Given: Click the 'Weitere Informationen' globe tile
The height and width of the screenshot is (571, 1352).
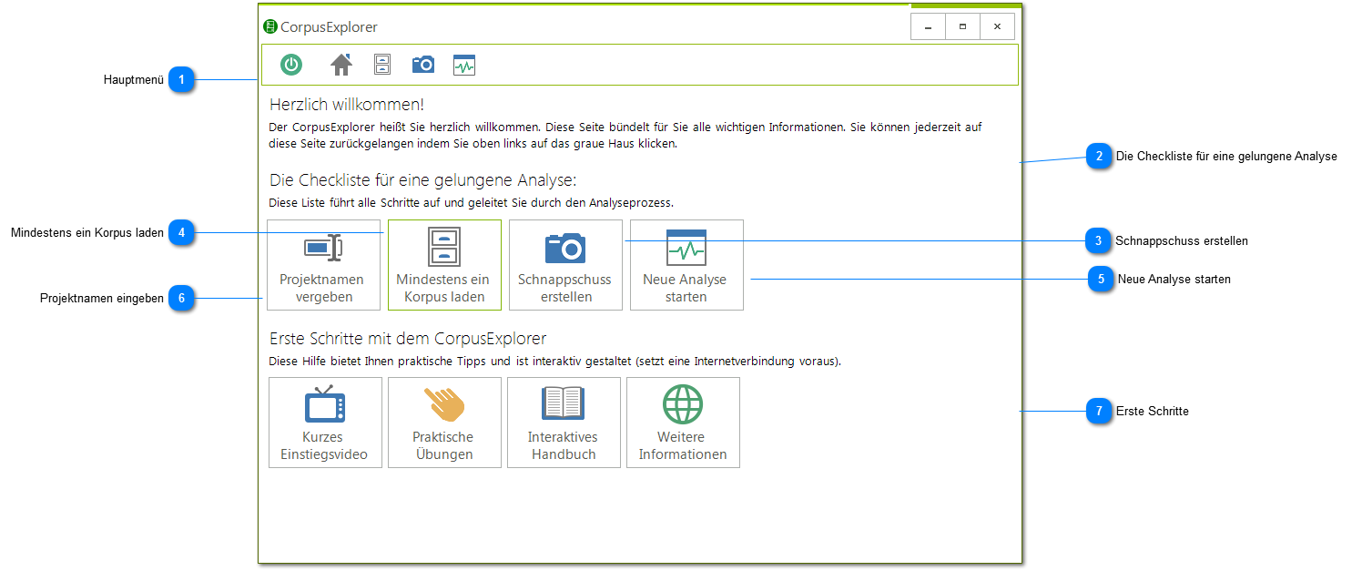Looking at the screenshot, I should (683, 423).
